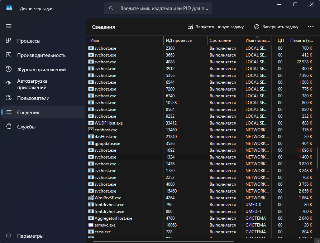
Task: Click the search magnifier icon
Action: point(111,8)
